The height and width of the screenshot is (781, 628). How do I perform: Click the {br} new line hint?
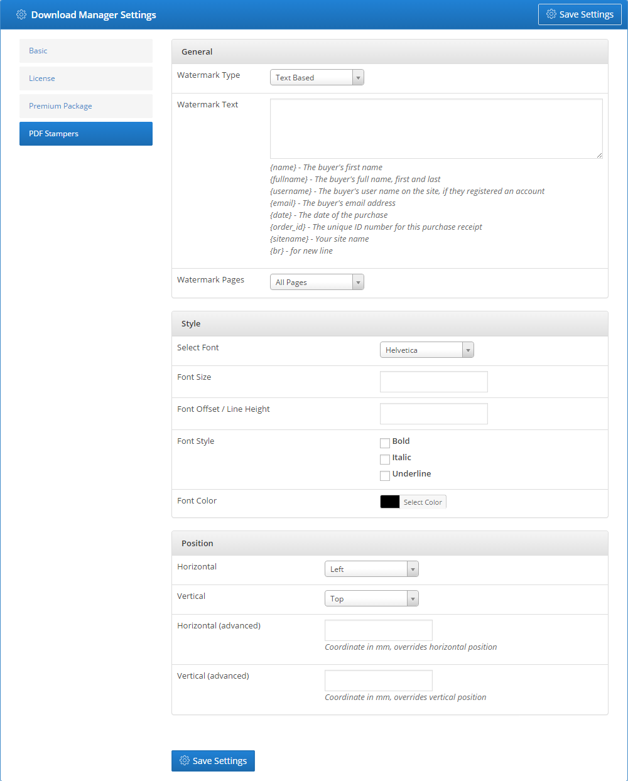pos(301,250)
